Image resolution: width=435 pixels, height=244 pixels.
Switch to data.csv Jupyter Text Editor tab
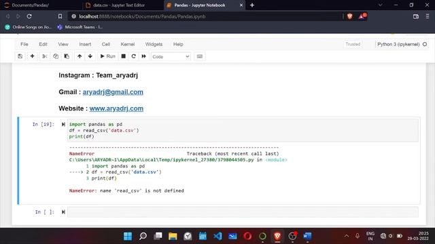(122, 5)
